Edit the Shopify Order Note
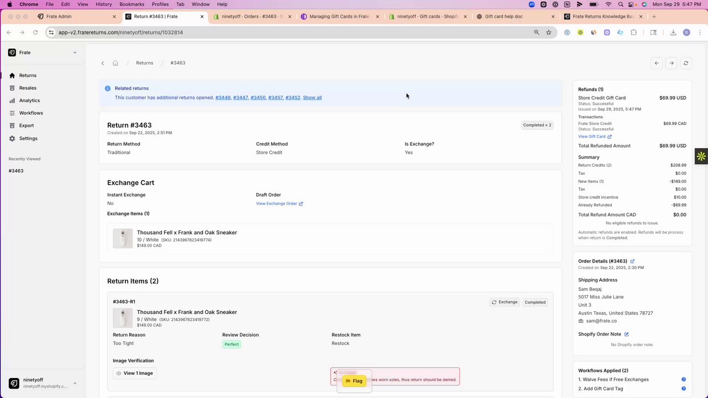708x398 pixels. pyautogui.click(x=627, y=334)
